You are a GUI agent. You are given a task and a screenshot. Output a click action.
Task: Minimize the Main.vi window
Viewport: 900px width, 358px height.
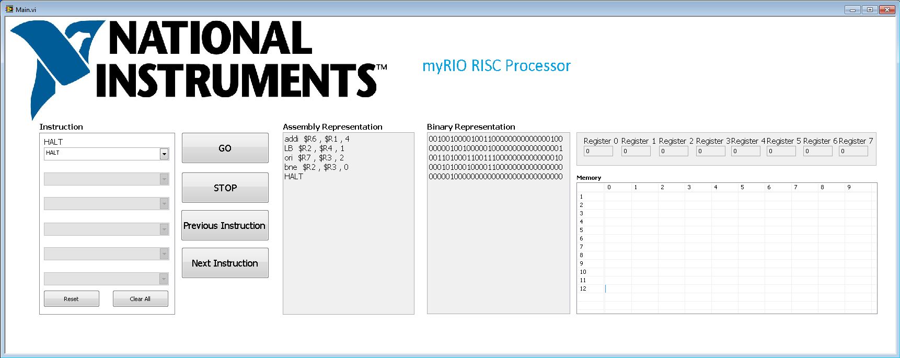[852, 9]
